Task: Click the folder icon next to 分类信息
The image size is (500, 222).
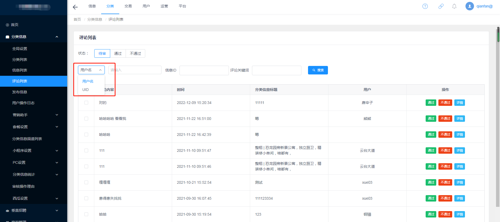Action: tap(7, 37)
